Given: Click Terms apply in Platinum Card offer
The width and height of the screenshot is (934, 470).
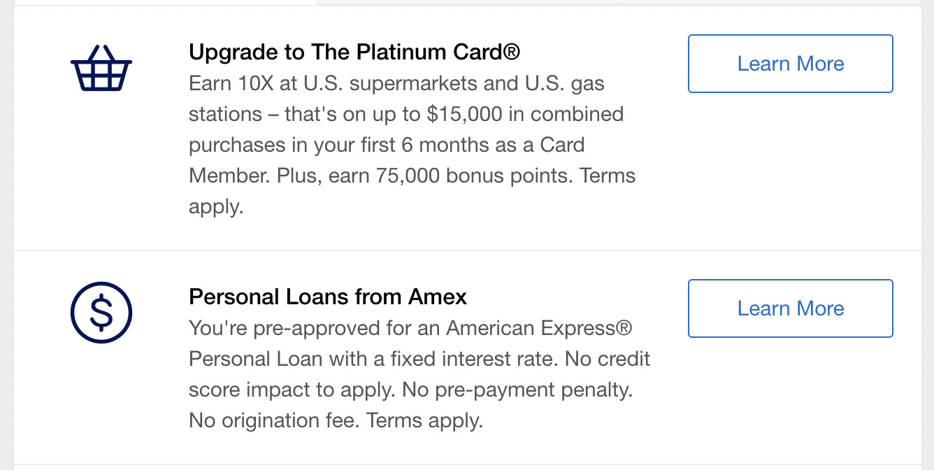Looking at the screenshot, I should pyautogui.click(x=607, y=175).
